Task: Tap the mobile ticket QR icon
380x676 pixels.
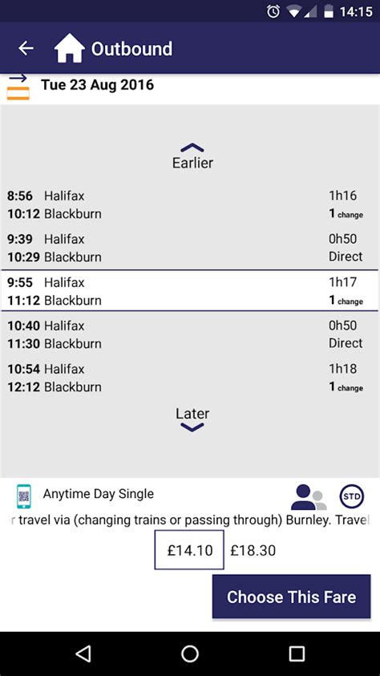Action: [24, 496]
